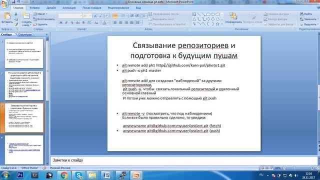320x180 pixels.
Task: Increase font size with the grow font icon
Action: [x=95, y=16]
